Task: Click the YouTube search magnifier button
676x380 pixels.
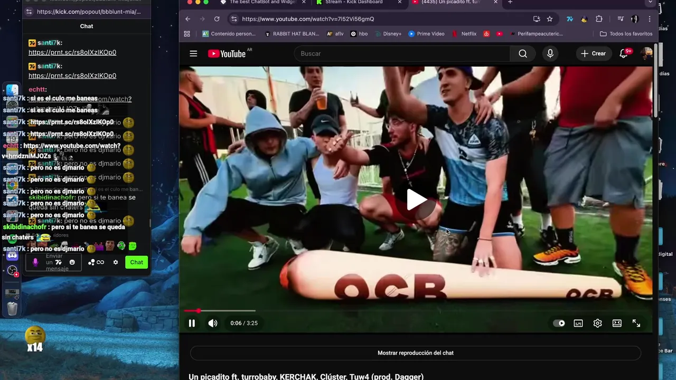Action: coord(523,53)
